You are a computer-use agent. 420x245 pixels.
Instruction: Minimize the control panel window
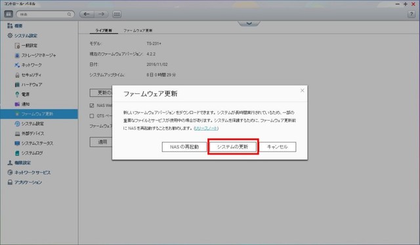398,4
